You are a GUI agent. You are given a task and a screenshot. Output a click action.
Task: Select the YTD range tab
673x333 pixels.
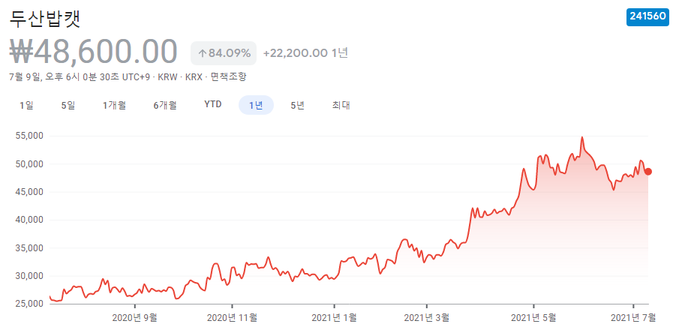pyautogui.click(x=213, y=105)
